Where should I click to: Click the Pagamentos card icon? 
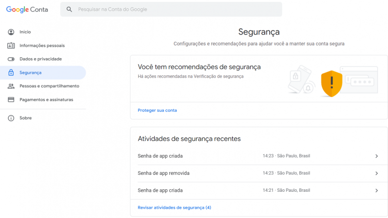[11, 100]
